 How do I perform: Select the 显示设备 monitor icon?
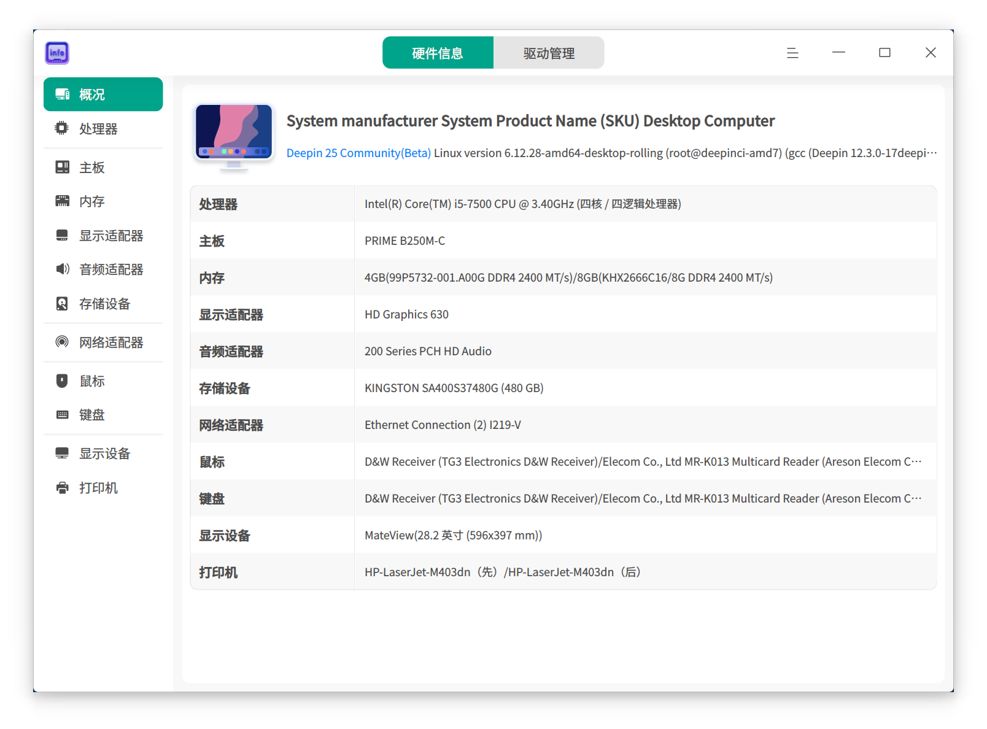62,453
